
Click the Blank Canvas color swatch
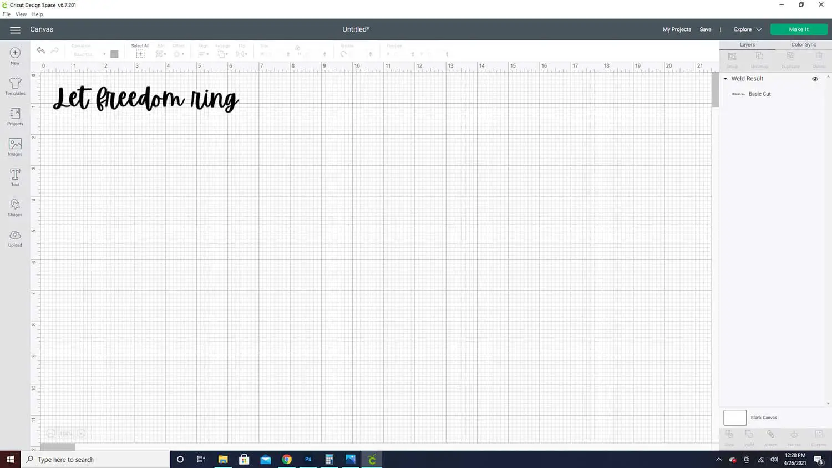[735, 418]
